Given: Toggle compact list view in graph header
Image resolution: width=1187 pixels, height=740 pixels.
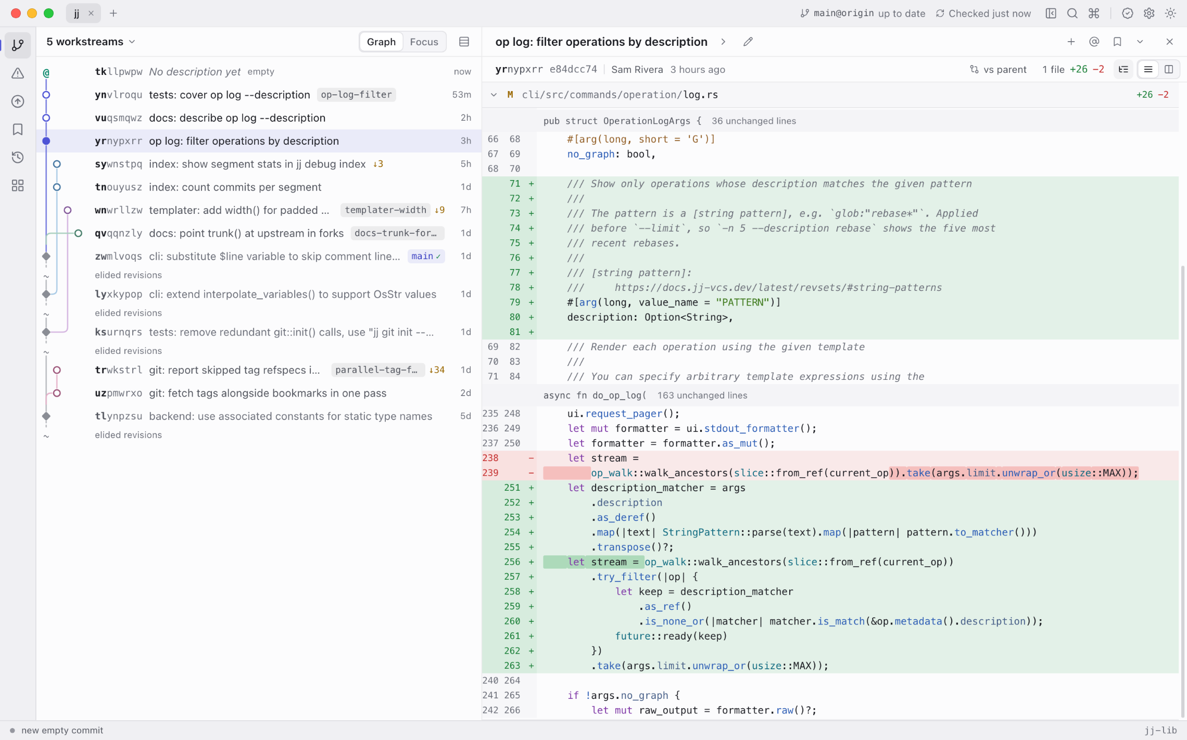Looking at the screenshot, I should pyautogui.click(x=464, y=42).
